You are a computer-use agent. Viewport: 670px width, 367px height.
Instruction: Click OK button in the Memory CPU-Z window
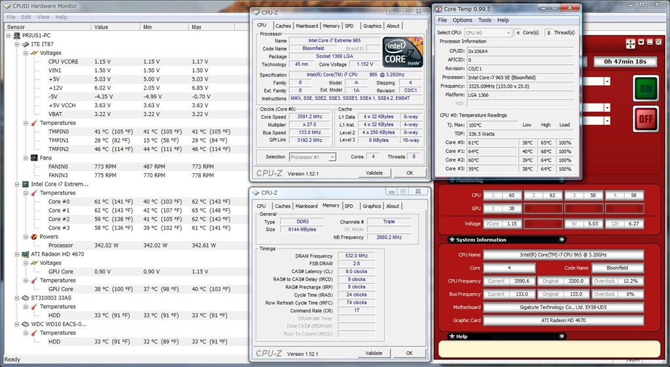(x=409, y=353)
